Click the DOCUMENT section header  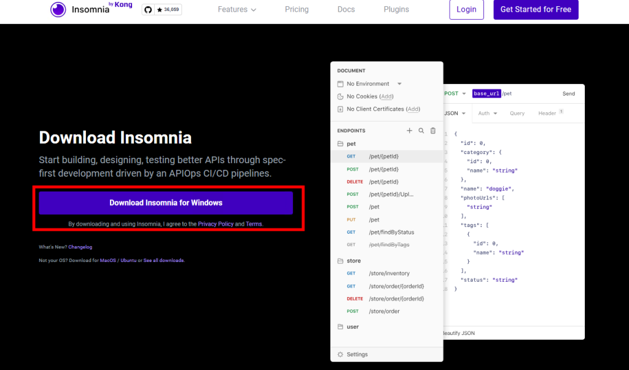point(351,71)
